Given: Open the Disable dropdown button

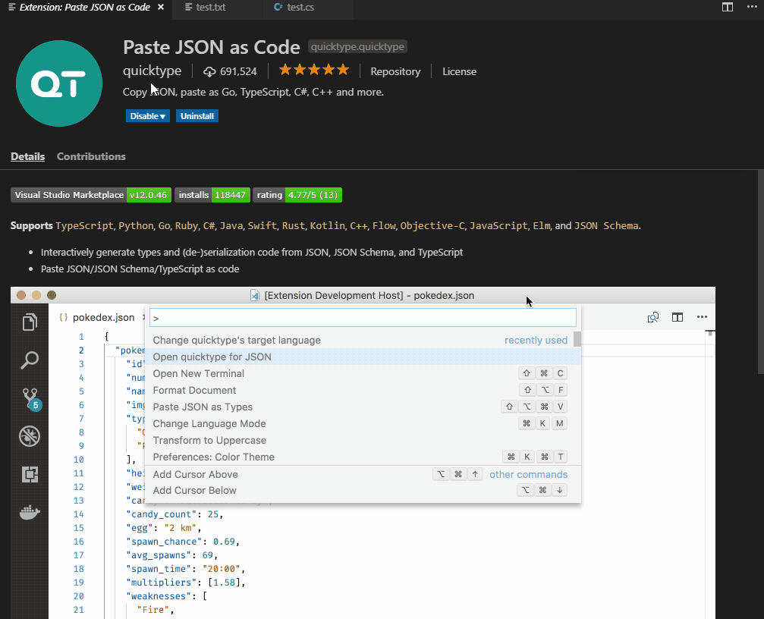Looking at the screenshot, I should (148, 116).
